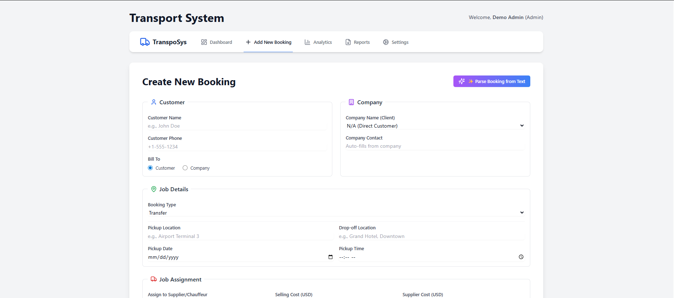674x298 pixels.
Task: Focus the Company Contact input field
Action: [435, 146]
